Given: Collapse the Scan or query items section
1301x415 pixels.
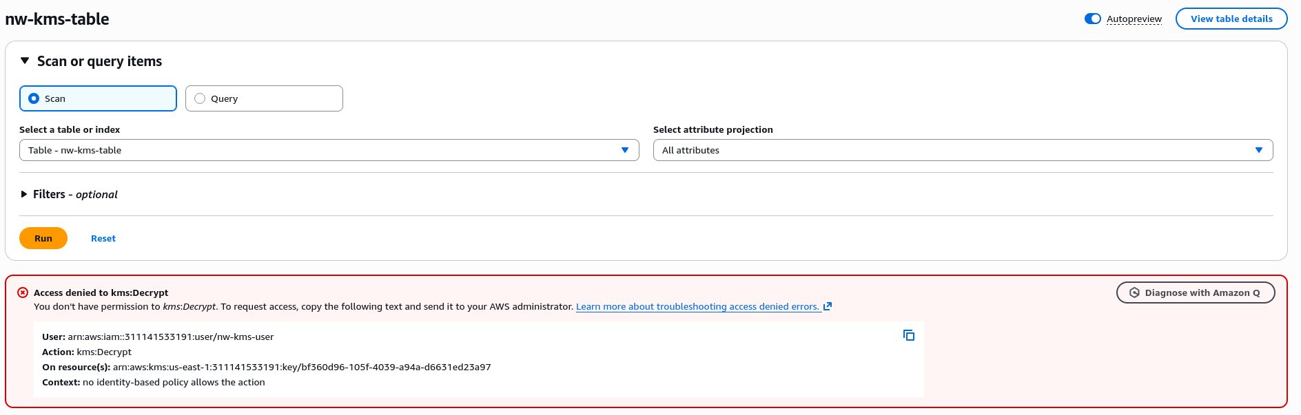Looking at the screenshot, I should [25, 61].
